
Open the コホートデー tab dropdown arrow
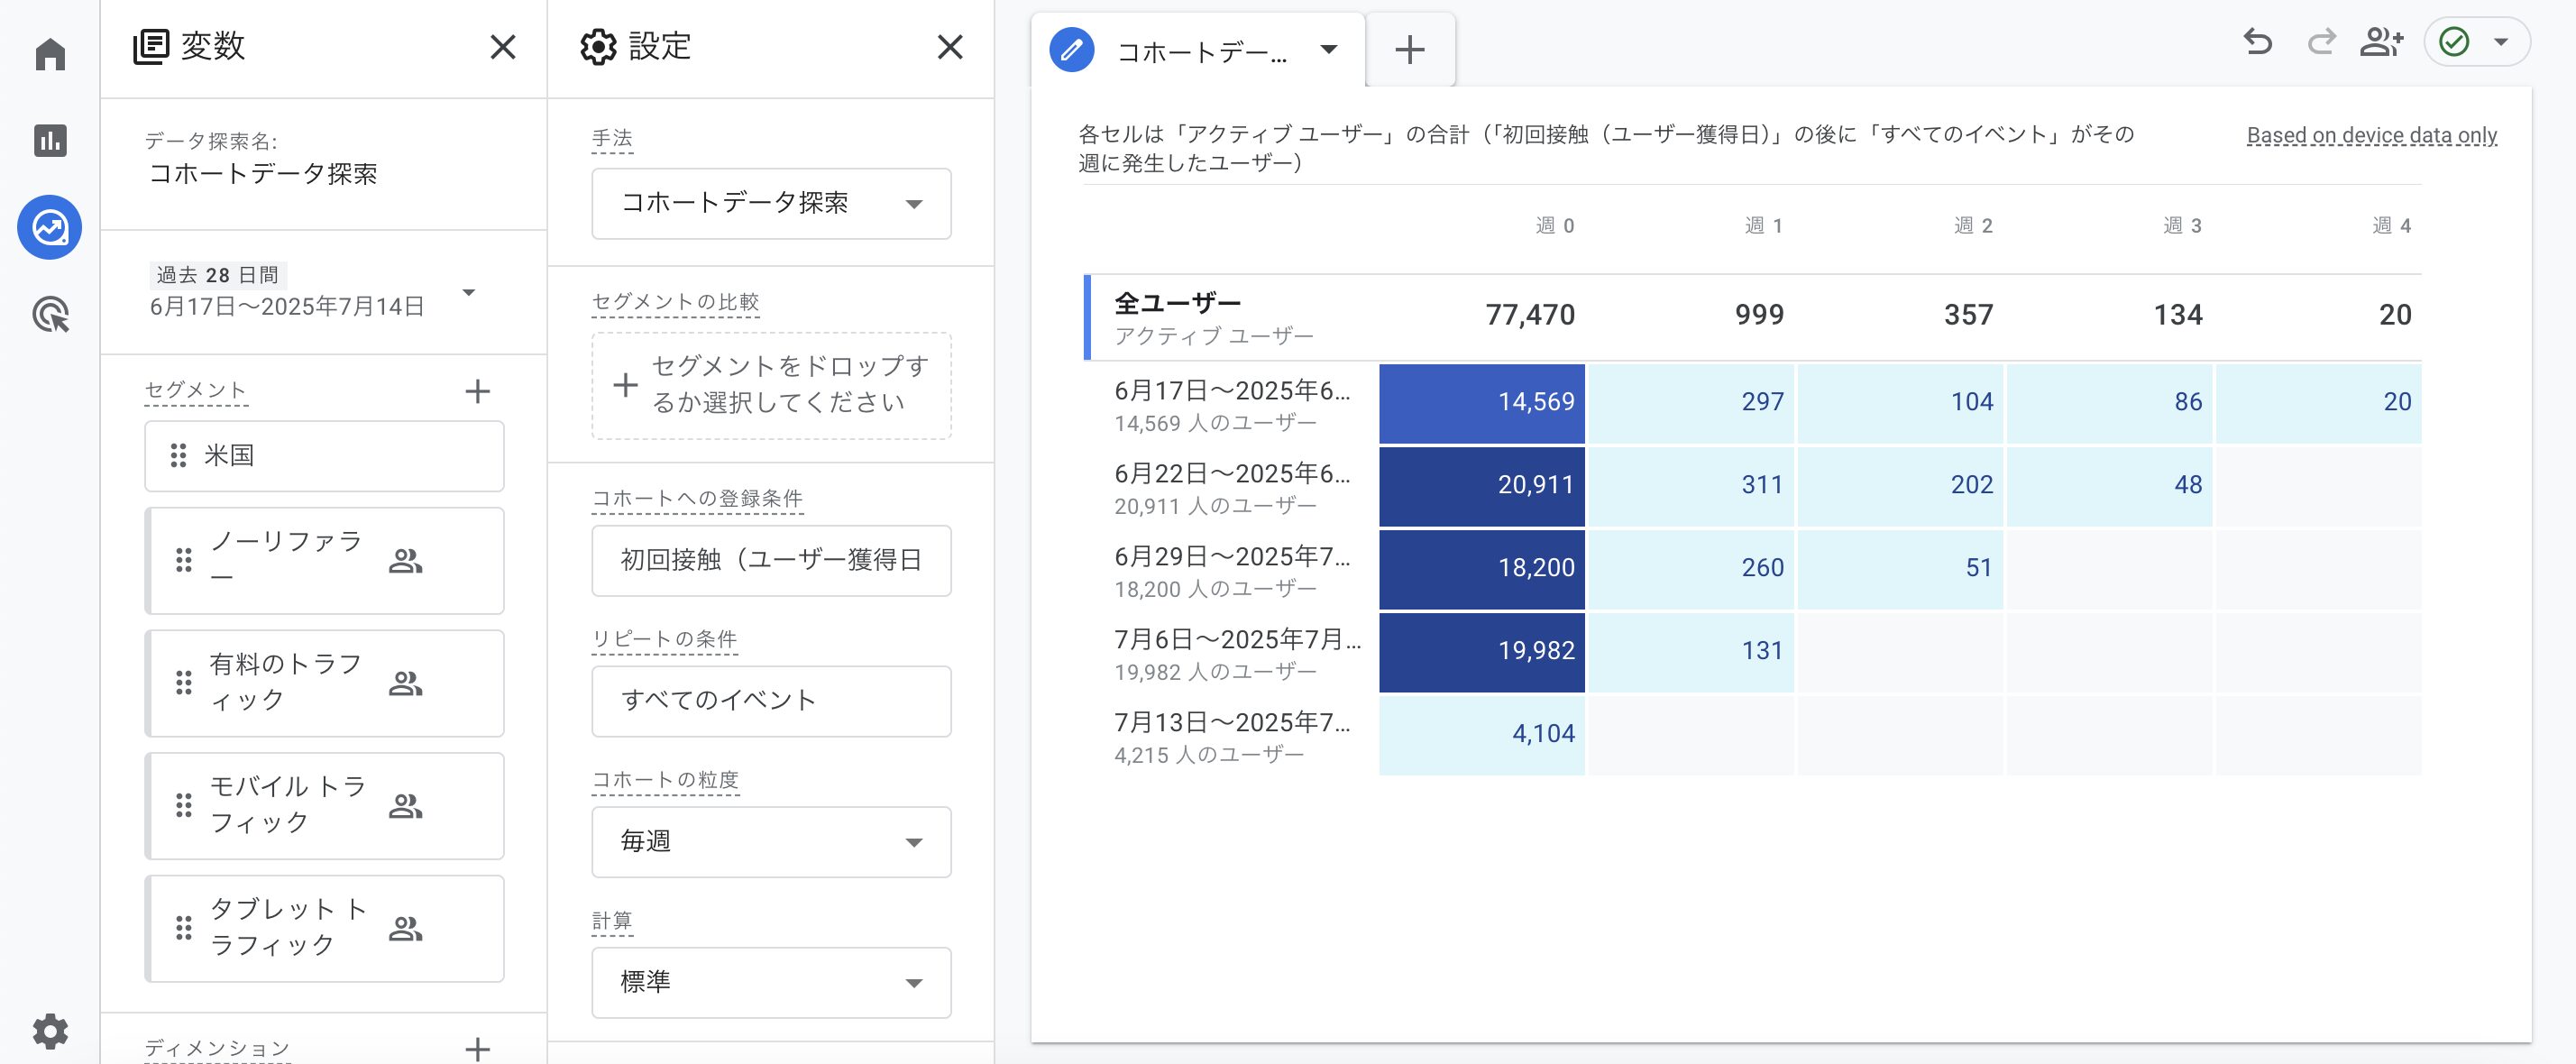[1329, 49]
